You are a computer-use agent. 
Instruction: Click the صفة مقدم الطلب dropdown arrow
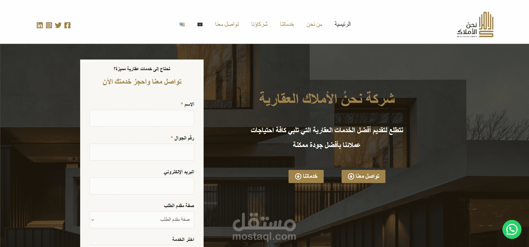(x=93, y=220)
